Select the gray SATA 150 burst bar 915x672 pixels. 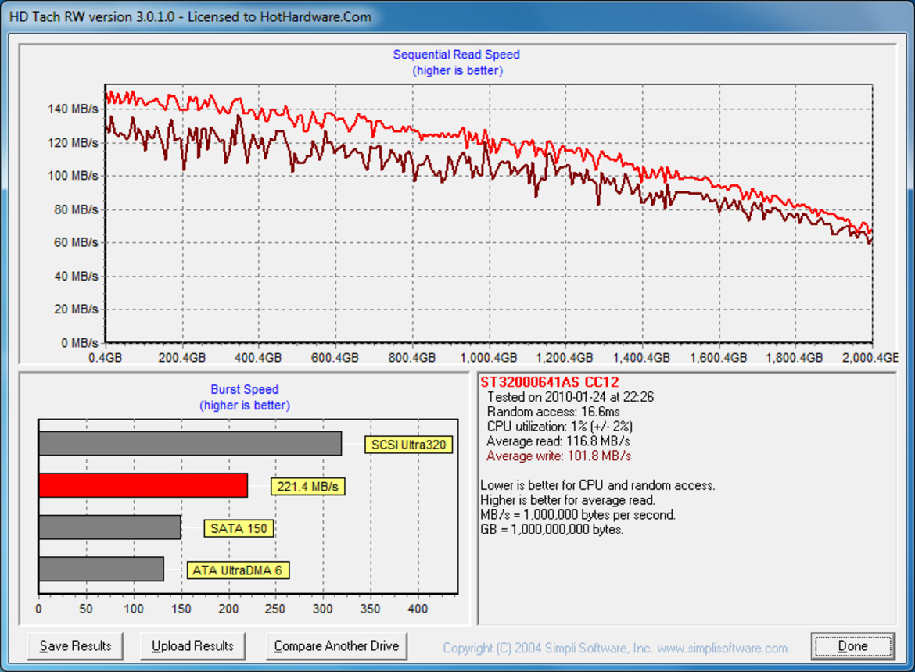tap(109, 527)
